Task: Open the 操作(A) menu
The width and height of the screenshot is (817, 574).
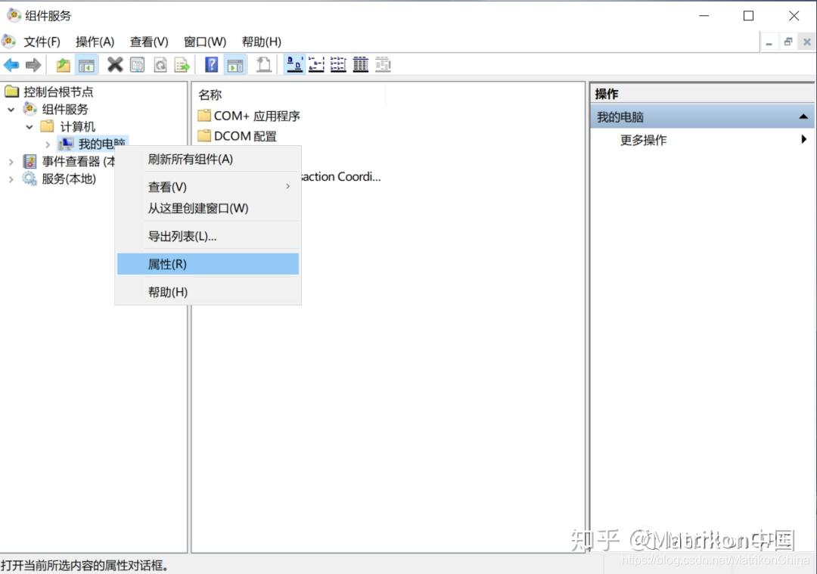Action: click(x=95, y=42)
